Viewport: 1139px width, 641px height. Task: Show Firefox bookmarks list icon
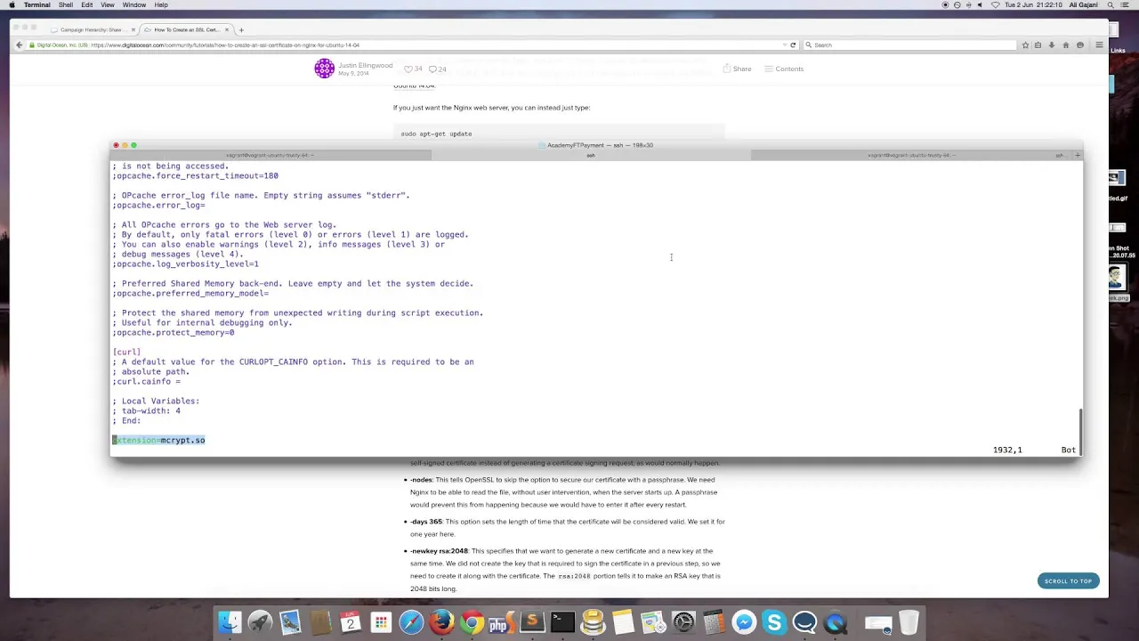1038,45
